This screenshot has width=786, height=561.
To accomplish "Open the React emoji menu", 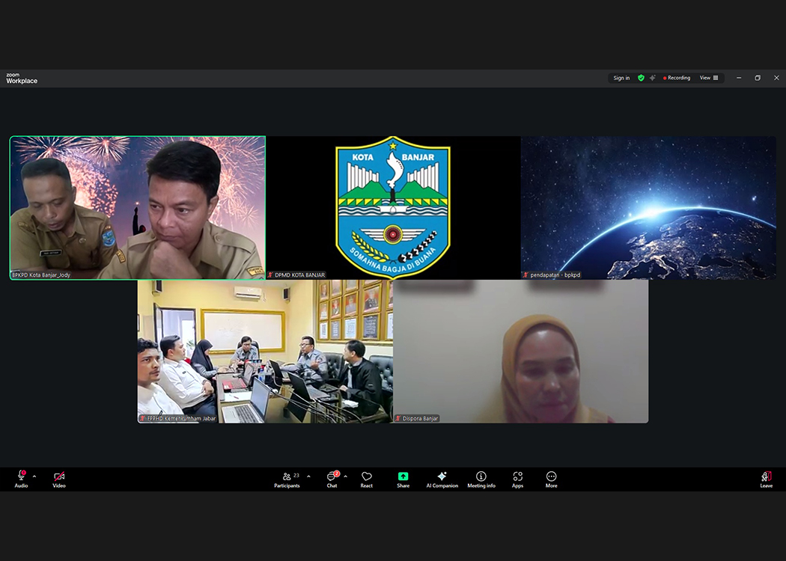I will [366, 479].
